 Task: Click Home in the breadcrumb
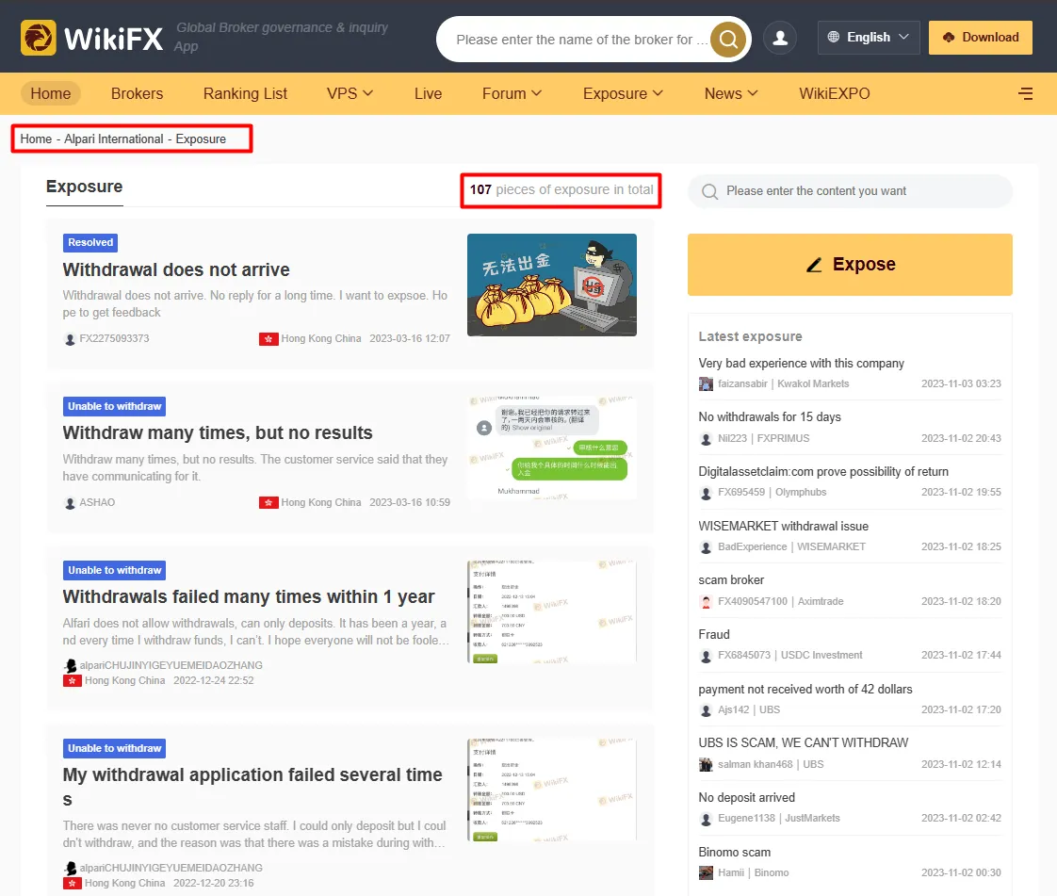[36, 138]
